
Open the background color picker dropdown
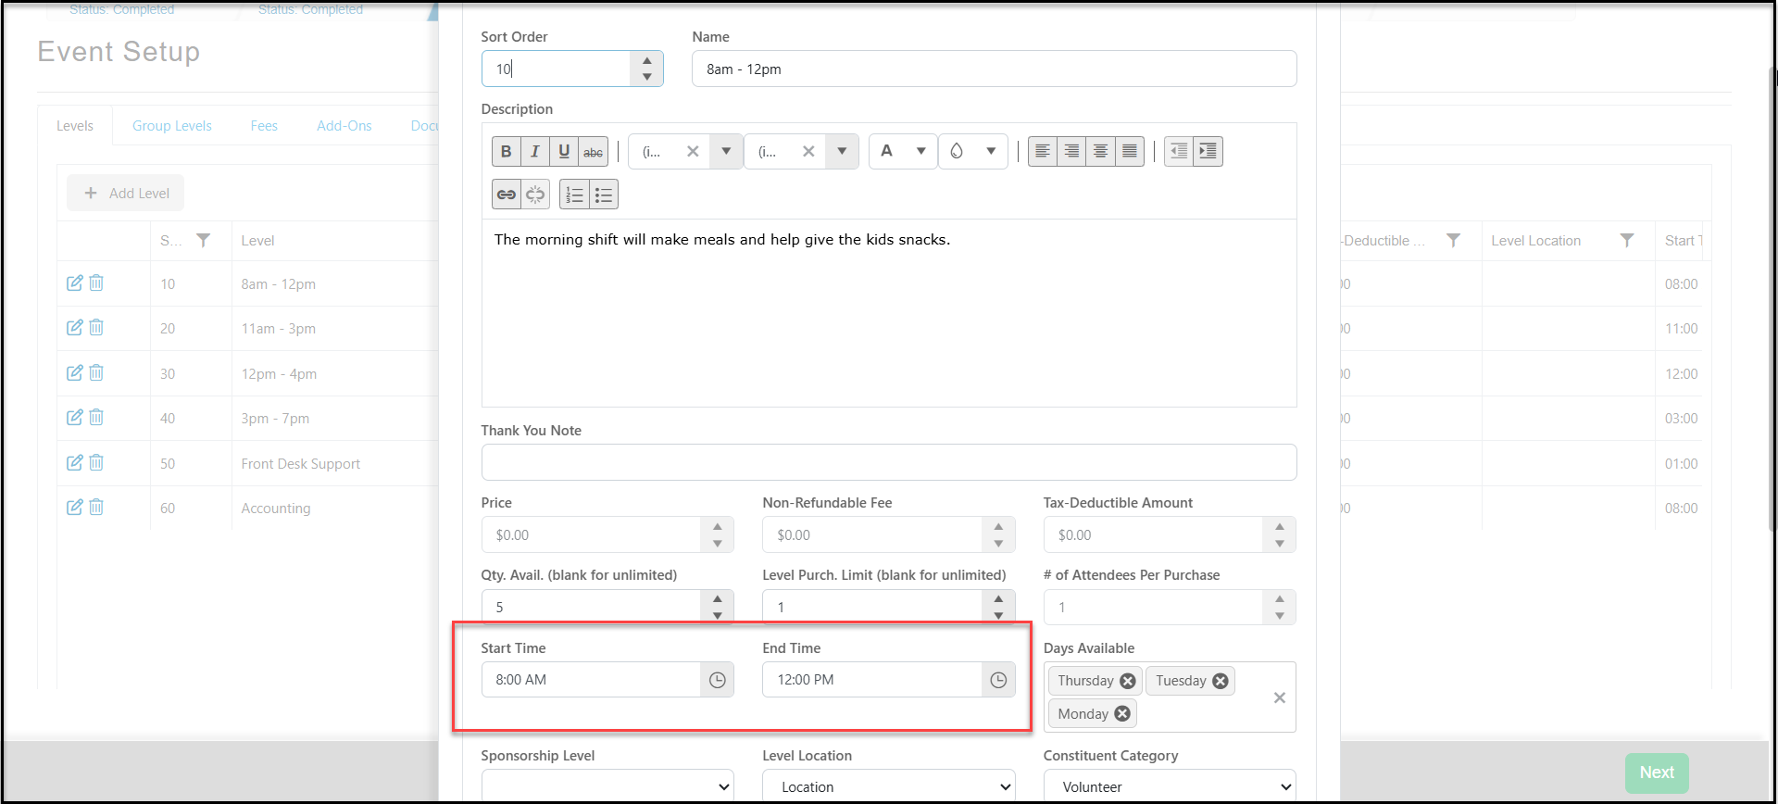pyautogui.click(x=991, y=151)
